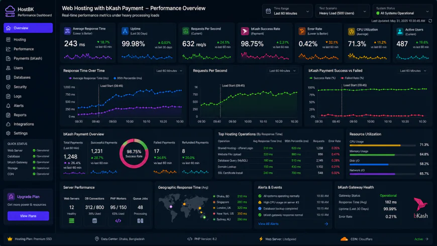Click the Database Query (MySQL) operation row
437x246 pixels.
[x=279, y=161]
